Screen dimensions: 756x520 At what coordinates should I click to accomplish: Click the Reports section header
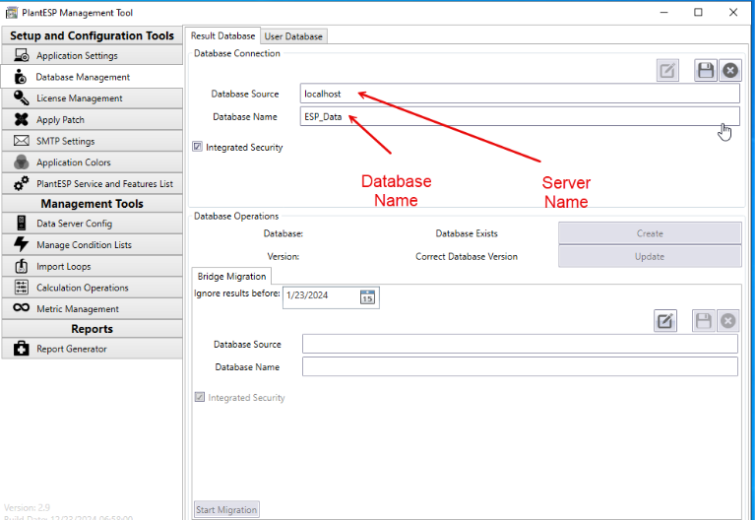(x=92, y=329)
